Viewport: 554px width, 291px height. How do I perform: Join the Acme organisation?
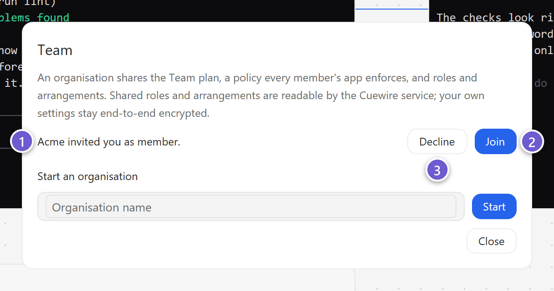(495, 141)
